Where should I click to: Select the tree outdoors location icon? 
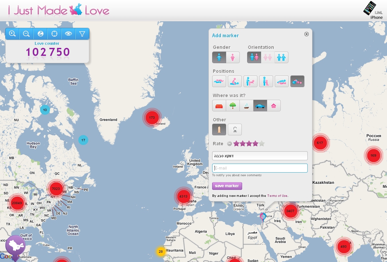coord(233,106)
